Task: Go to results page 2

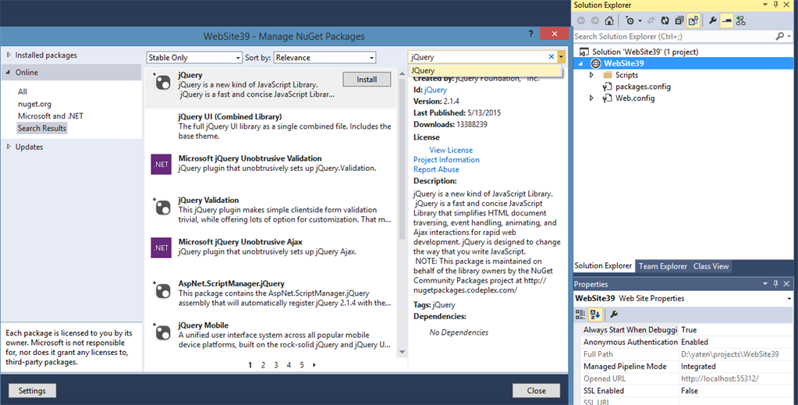Action: pos(263,364)
